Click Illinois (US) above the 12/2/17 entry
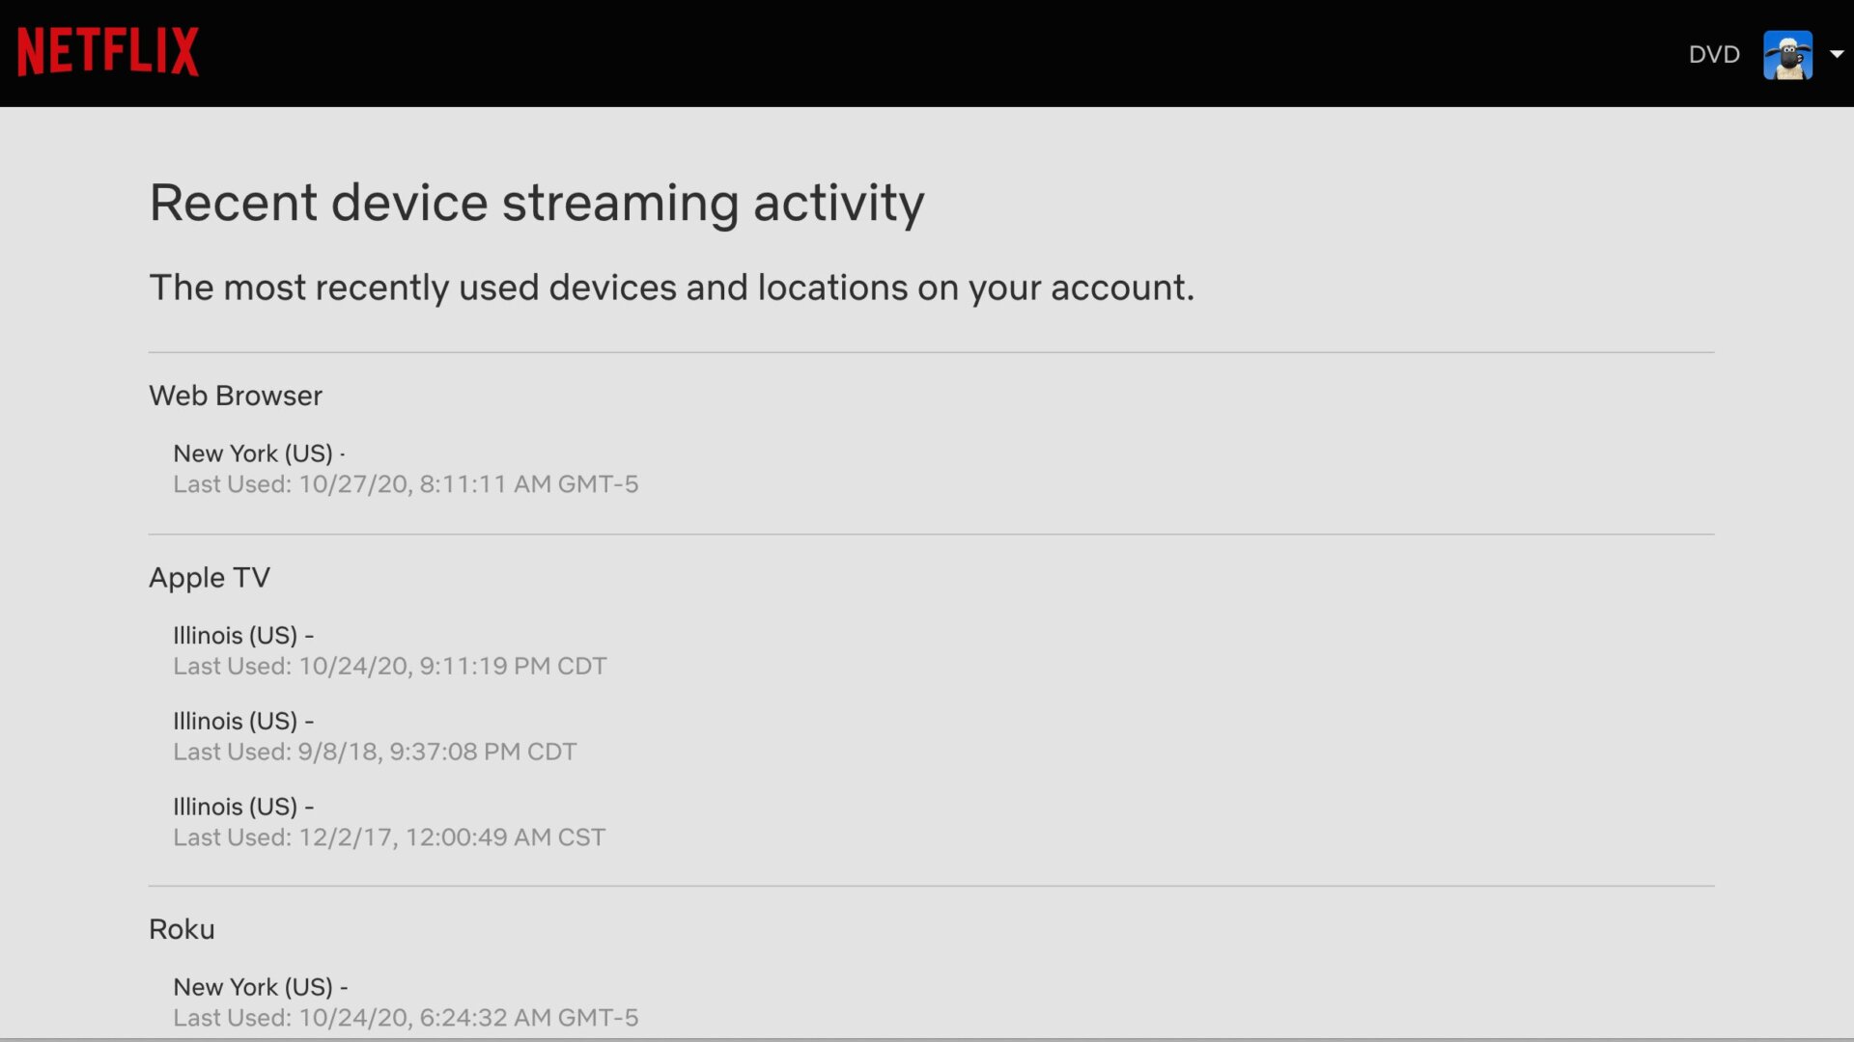This screenshot has width=1854, height=1042. point(236,807)
